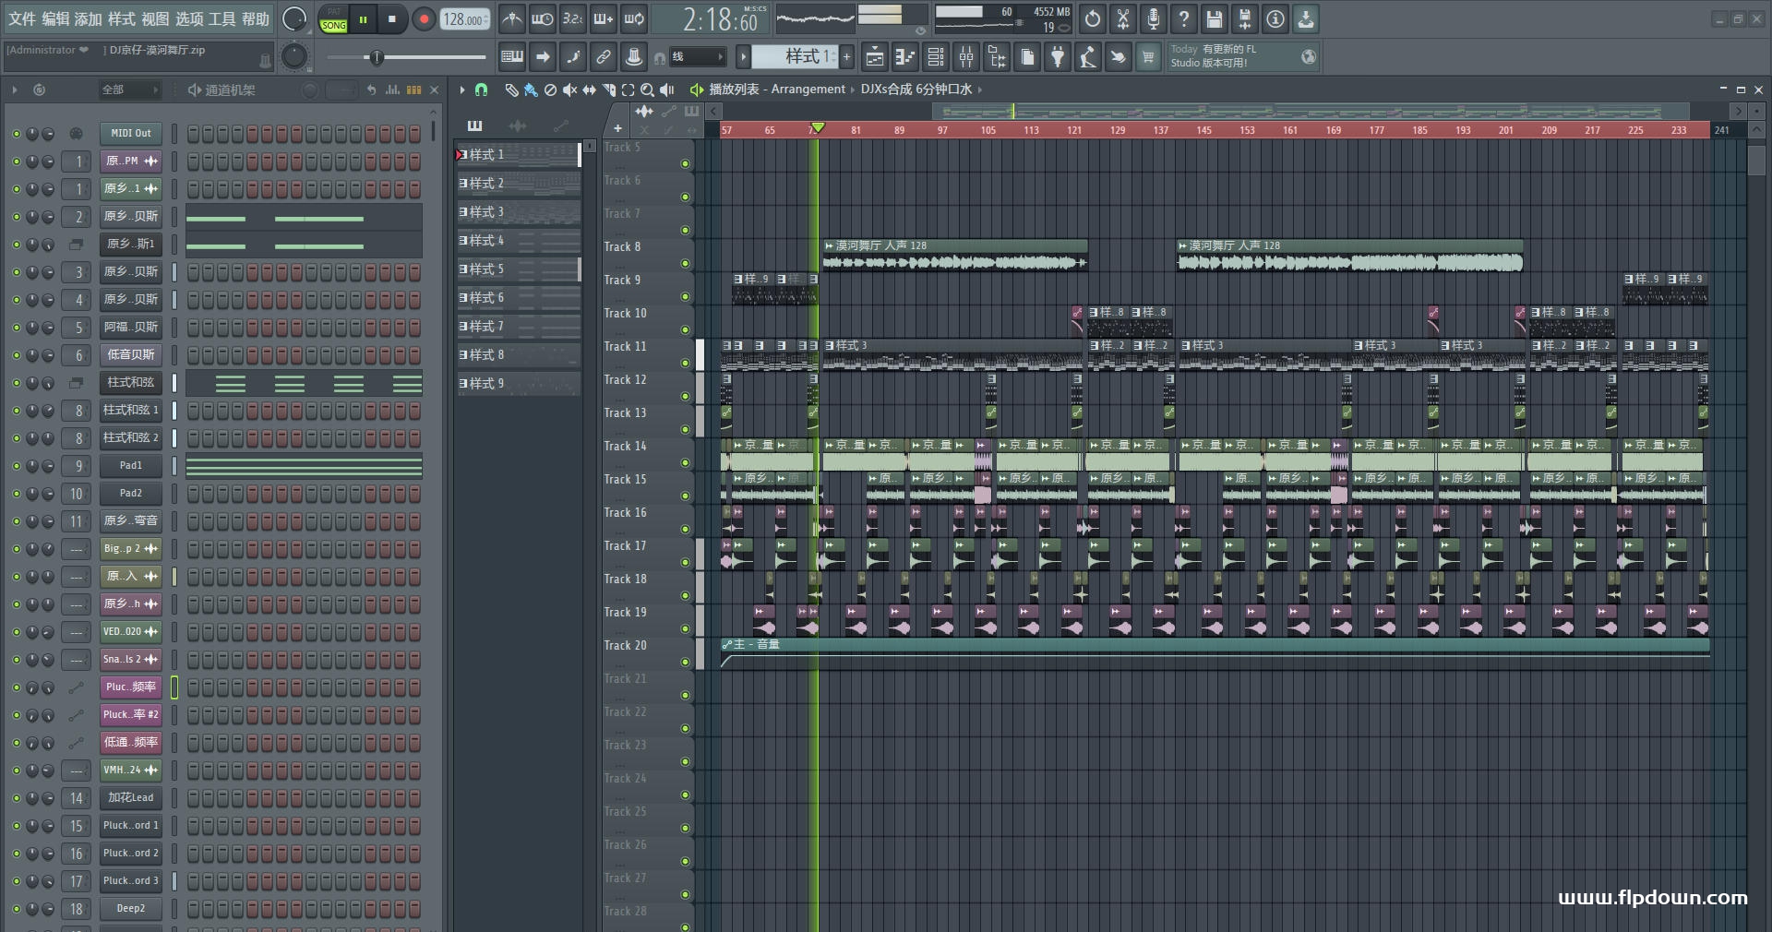The height and width of the screenshot is (932, 1772).
Task: Click the metronome icon in the toolbar
Action: click(x=512, y=18)
